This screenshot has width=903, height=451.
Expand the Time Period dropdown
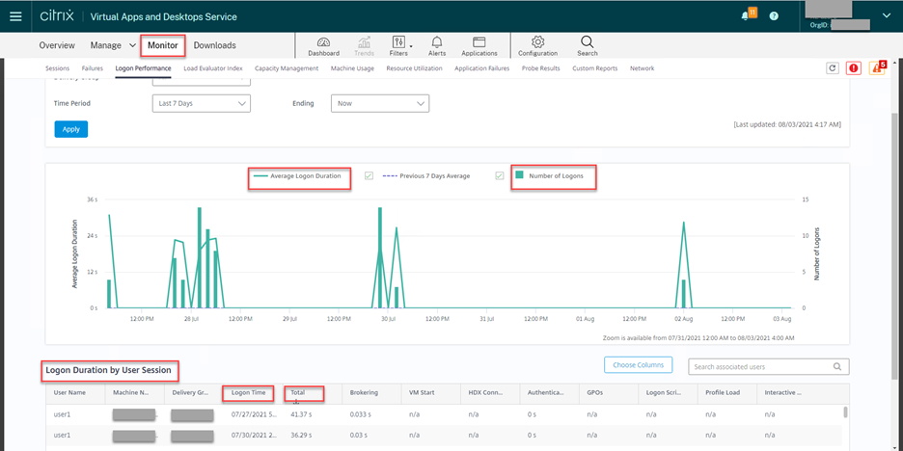201,103
